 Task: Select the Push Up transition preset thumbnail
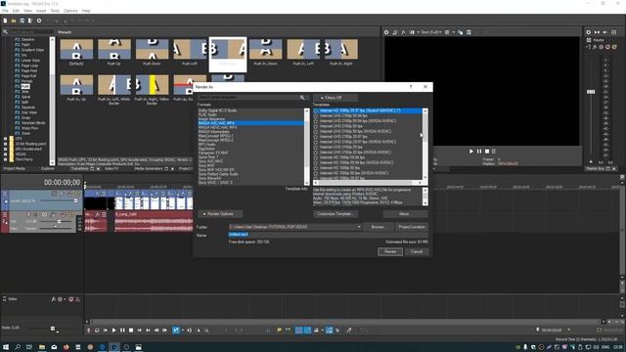pyautogui.click(x=114, y=49)
